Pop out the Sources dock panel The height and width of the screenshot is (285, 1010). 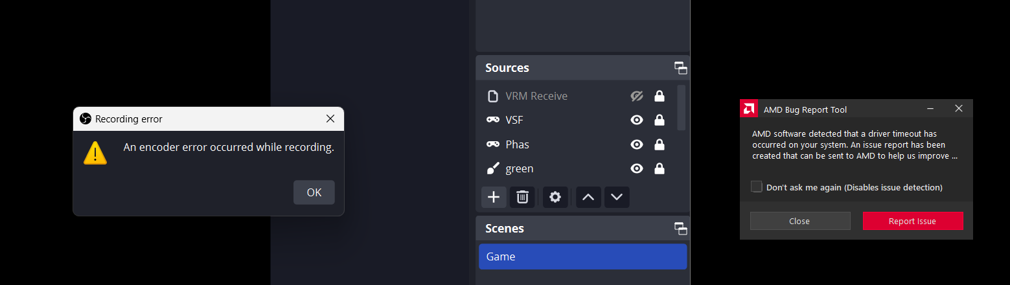coord(680,68)
